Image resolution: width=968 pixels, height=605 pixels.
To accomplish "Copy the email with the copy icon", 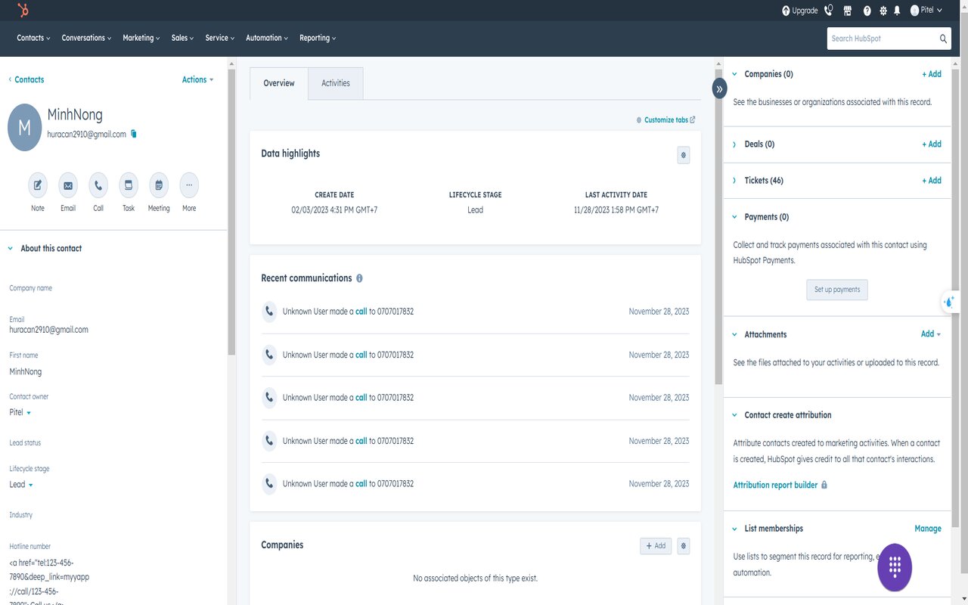I will [x=134, y=134].
